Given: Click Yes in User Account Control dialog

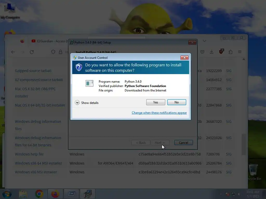Looking at the screenshot, I should coord(156,102).
